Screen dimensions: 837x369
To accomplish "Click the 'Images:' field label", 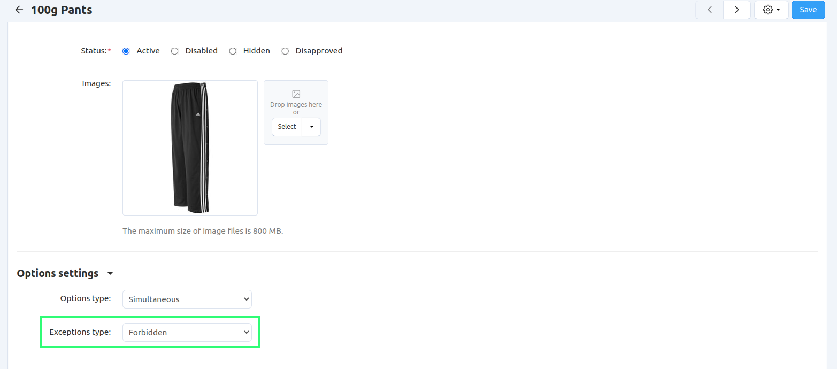I will point(96,83).
